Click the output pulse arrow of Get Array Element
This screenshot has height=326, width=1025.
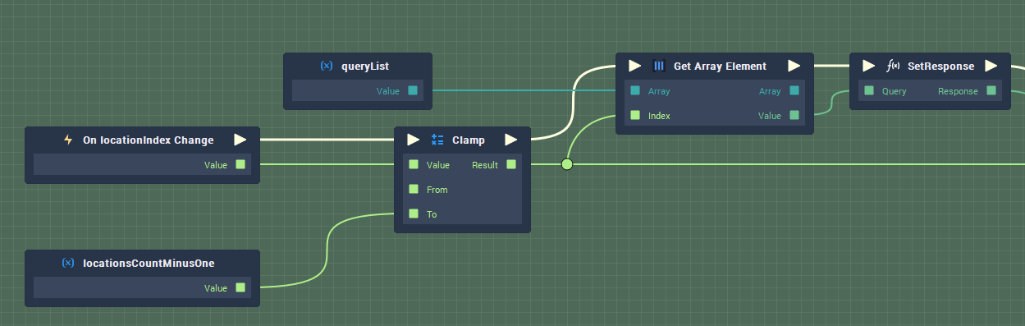[x=794, y=67]
